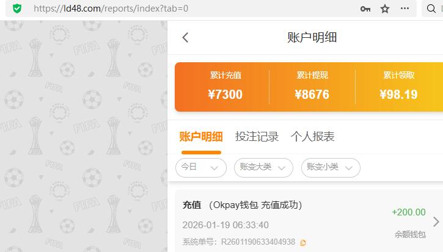Image resolution: width=443 pixels, height=252 pixels.
Task: Click the 累计领取 ¥98.19 total
Action: pos(398,87)
